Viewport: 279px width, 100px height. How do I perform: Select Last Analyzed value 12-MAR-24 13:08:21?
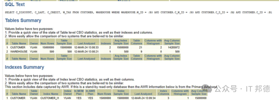coord(86,52)
